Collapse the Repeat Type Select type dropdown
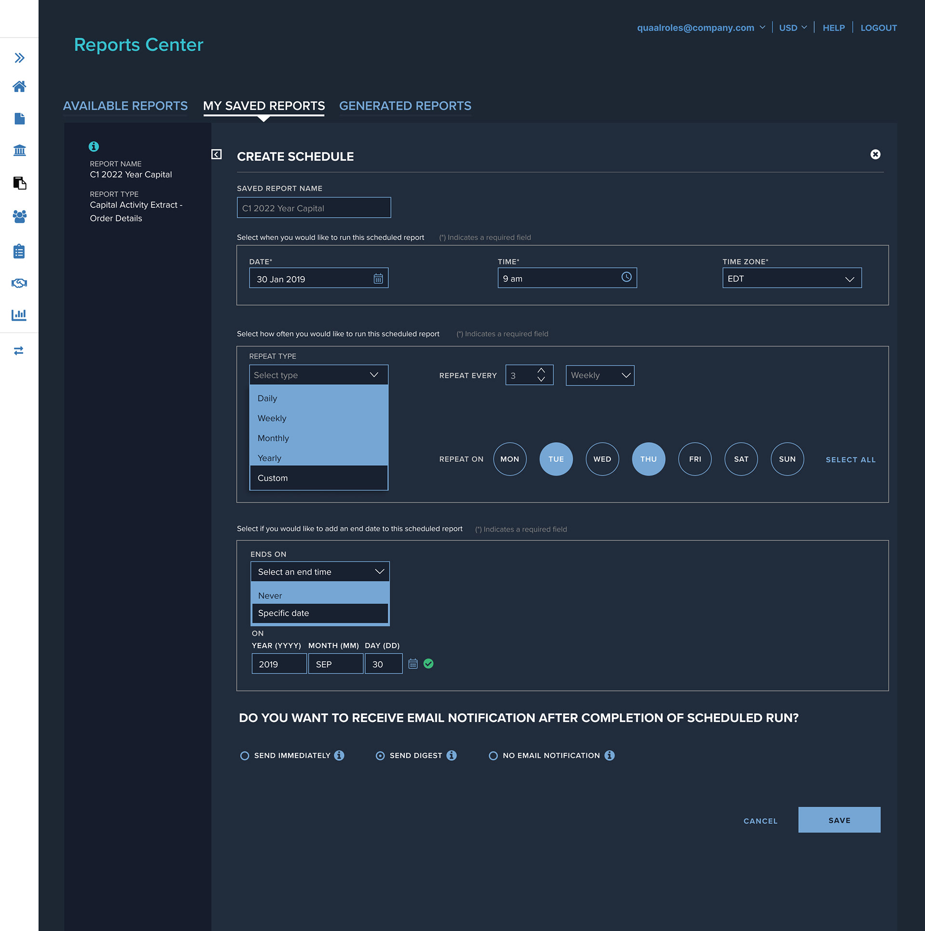The width and height of the screenshot is (925, 931). tap(318, 375)
